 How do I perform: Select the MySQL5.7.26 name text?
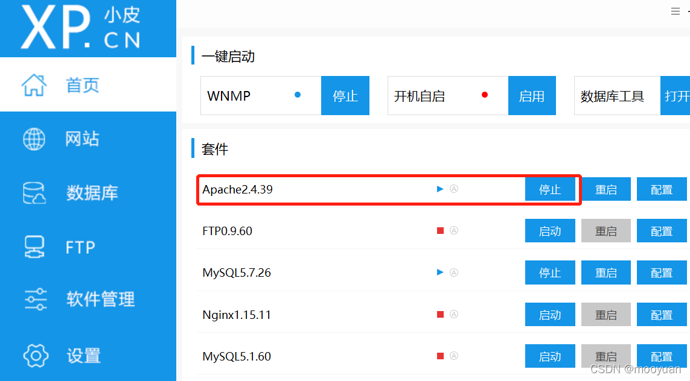pos(237,272)
